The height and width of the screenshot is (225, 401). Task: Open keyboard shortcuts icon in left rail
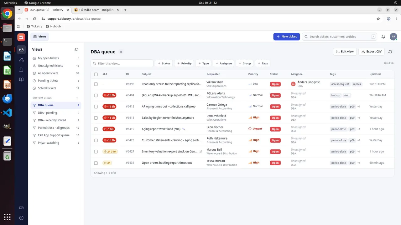click(x=21, y=208)
